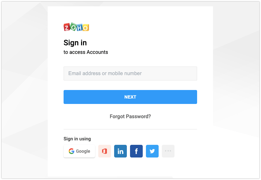The width and height of the screenshot is (261, 180).
Task: Select the Facebook sign-in icon
Action: pos(136,151)
